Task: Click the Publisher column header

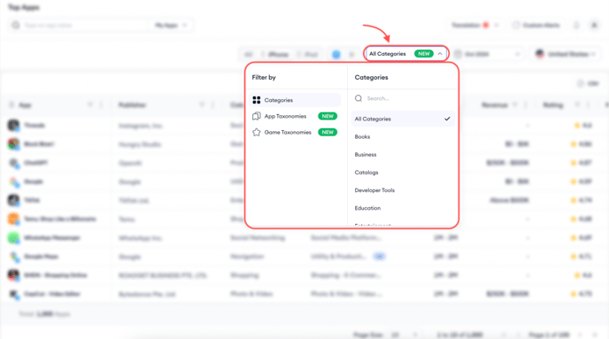Action: pos(132,104)
